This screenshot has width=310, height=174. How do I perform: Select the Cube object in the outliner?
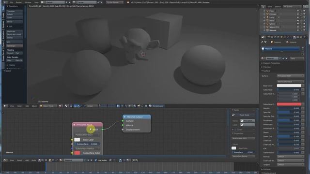pos(271,11)
